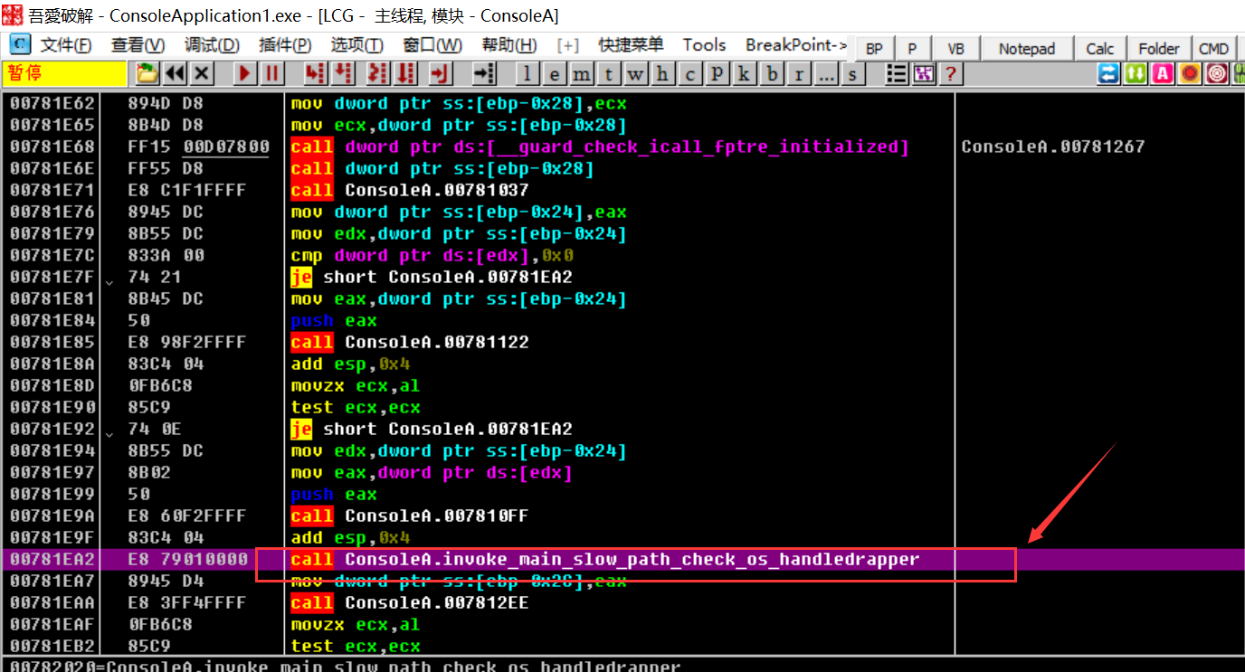Click the pink letter A plugin icon
Image resolution: width=1245 pixels, height=672 pixels.
coord(1163,73)
